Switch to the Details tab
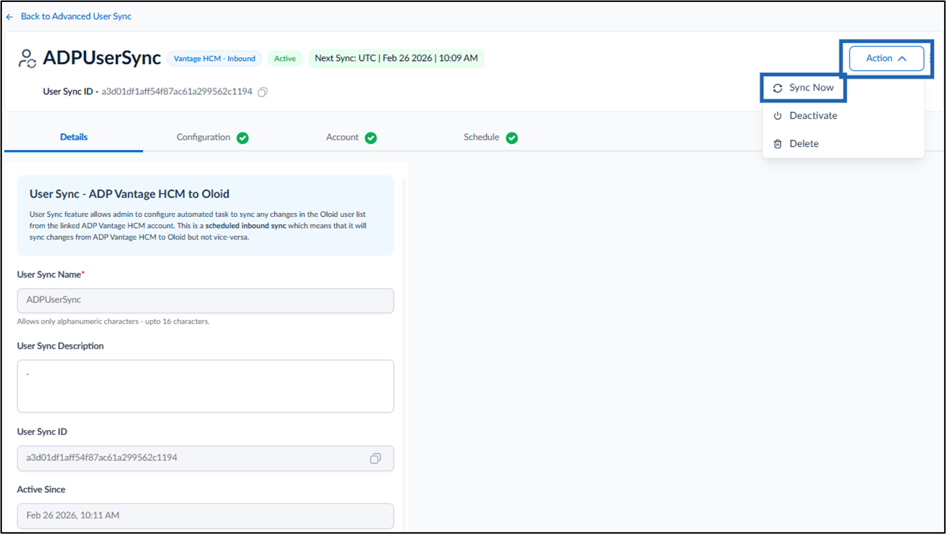Image resolution: width=946 pixels, height=534 pixels. coord(74,137)
